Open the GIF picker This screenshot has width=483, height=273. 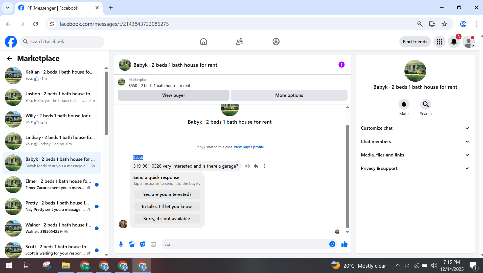[x=153, y=244]
